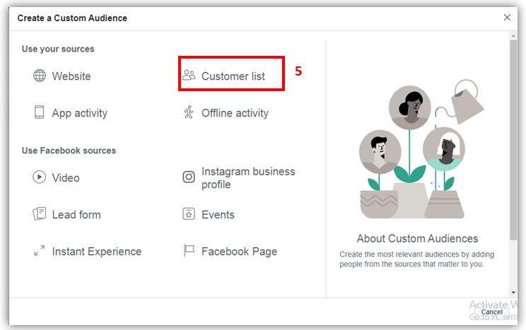Click the star ticket icon for Events

coord(189,213)
